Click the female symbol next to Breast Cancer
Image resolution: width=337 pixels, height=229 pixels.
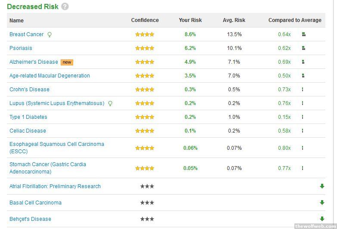pos(49,34)
